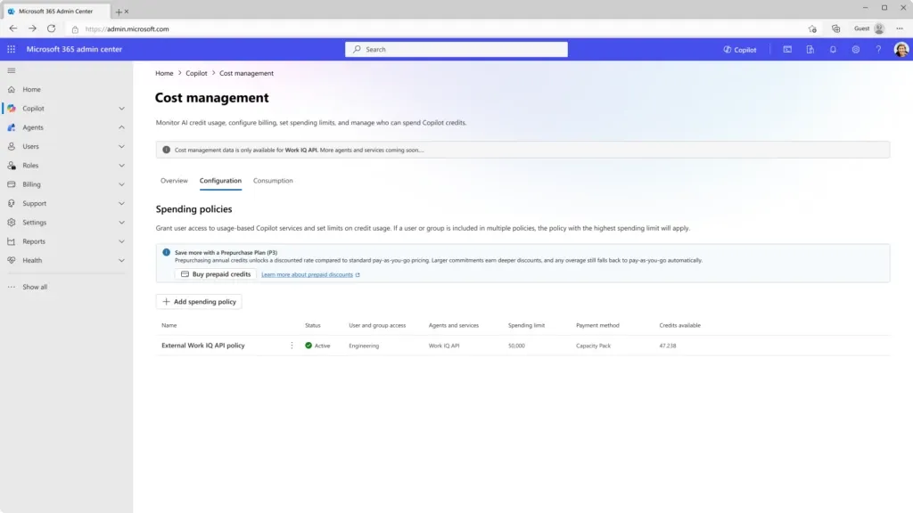The width and height of the screenshot is (913, 513).
Task: Switch to the Overview tab
Action: click(174, 181)
